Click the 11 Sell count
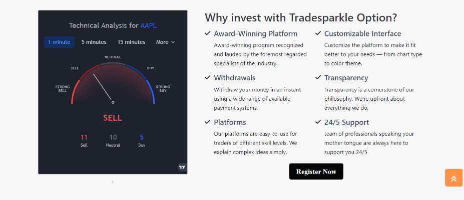 [84, 138]
